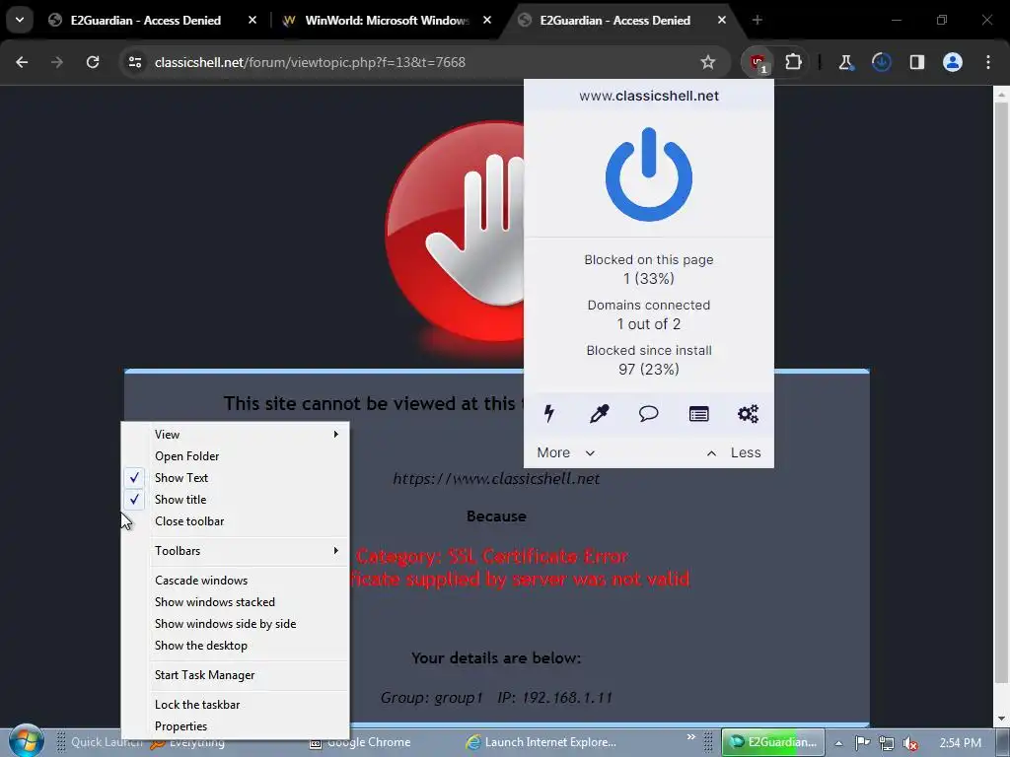The width and height of the screenshot is (1010, 757).
Task: Go back to the previous page
Action: click(x=22, y=62)
